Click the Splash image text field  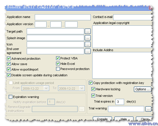click(x=55, y=38)
